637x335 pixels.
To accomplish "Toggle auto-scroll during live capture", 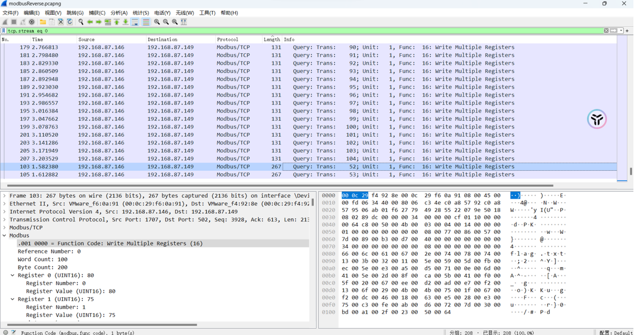I will coord(135,22).
